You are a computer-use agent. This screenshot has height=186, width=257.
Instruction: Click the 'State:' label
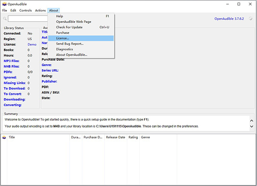click(46, 98)
